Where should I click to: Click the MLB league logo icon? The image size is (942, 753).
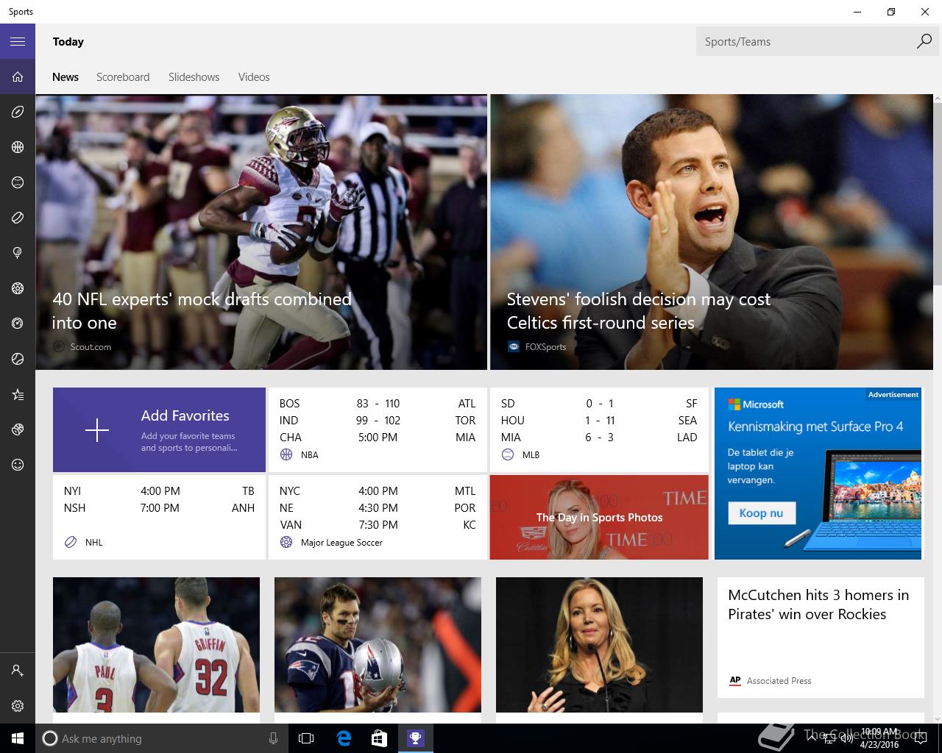(508, 454)
